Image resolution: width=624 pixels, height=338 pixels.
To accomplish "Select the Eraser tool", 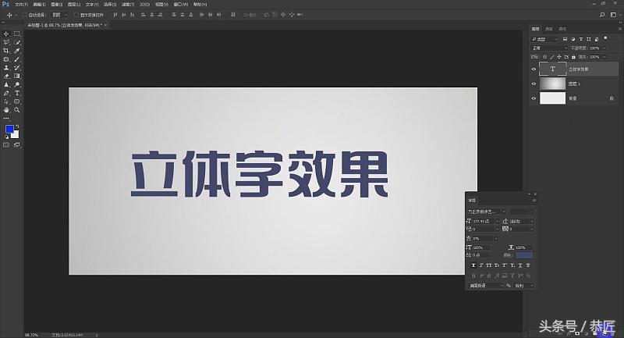I will (6, 76).
